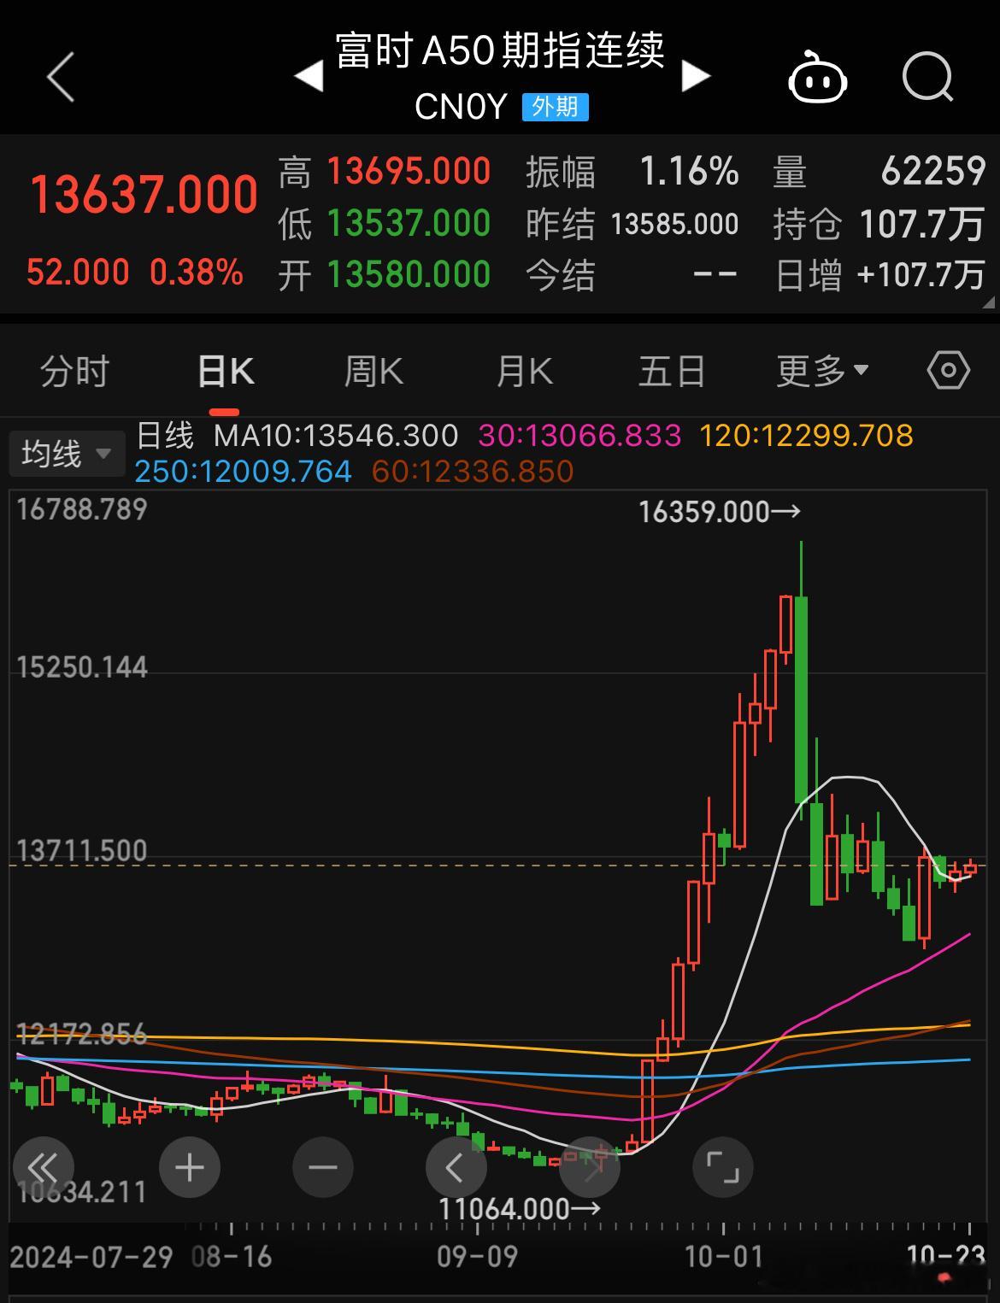Switch to the 周K tab

tap(374, 371)
